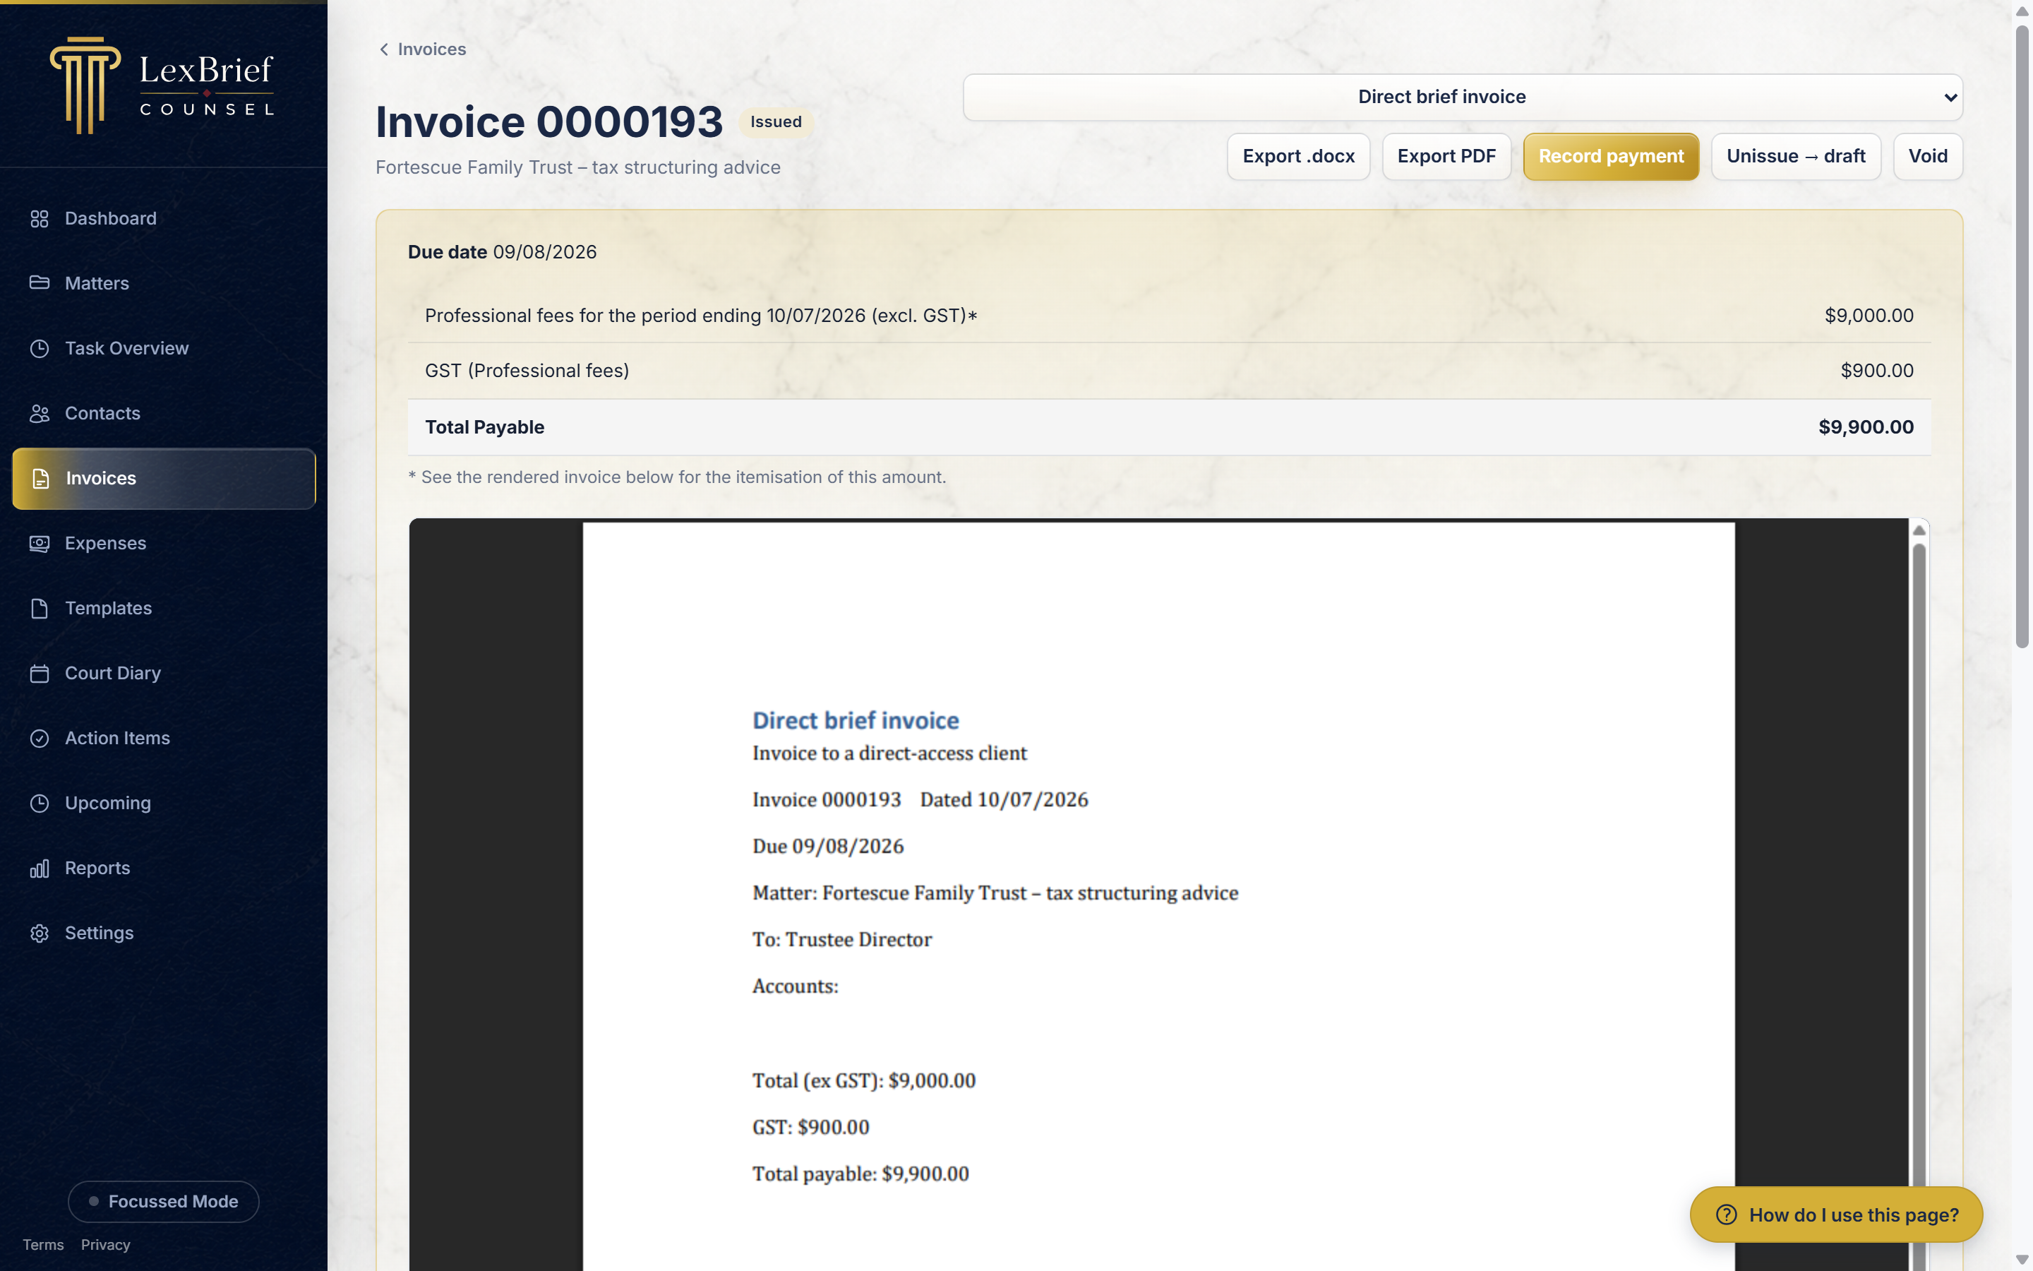Click the $9,000.00 professional fees amount
This screenshot has height=1271, width=2033.
[1869, 315]
